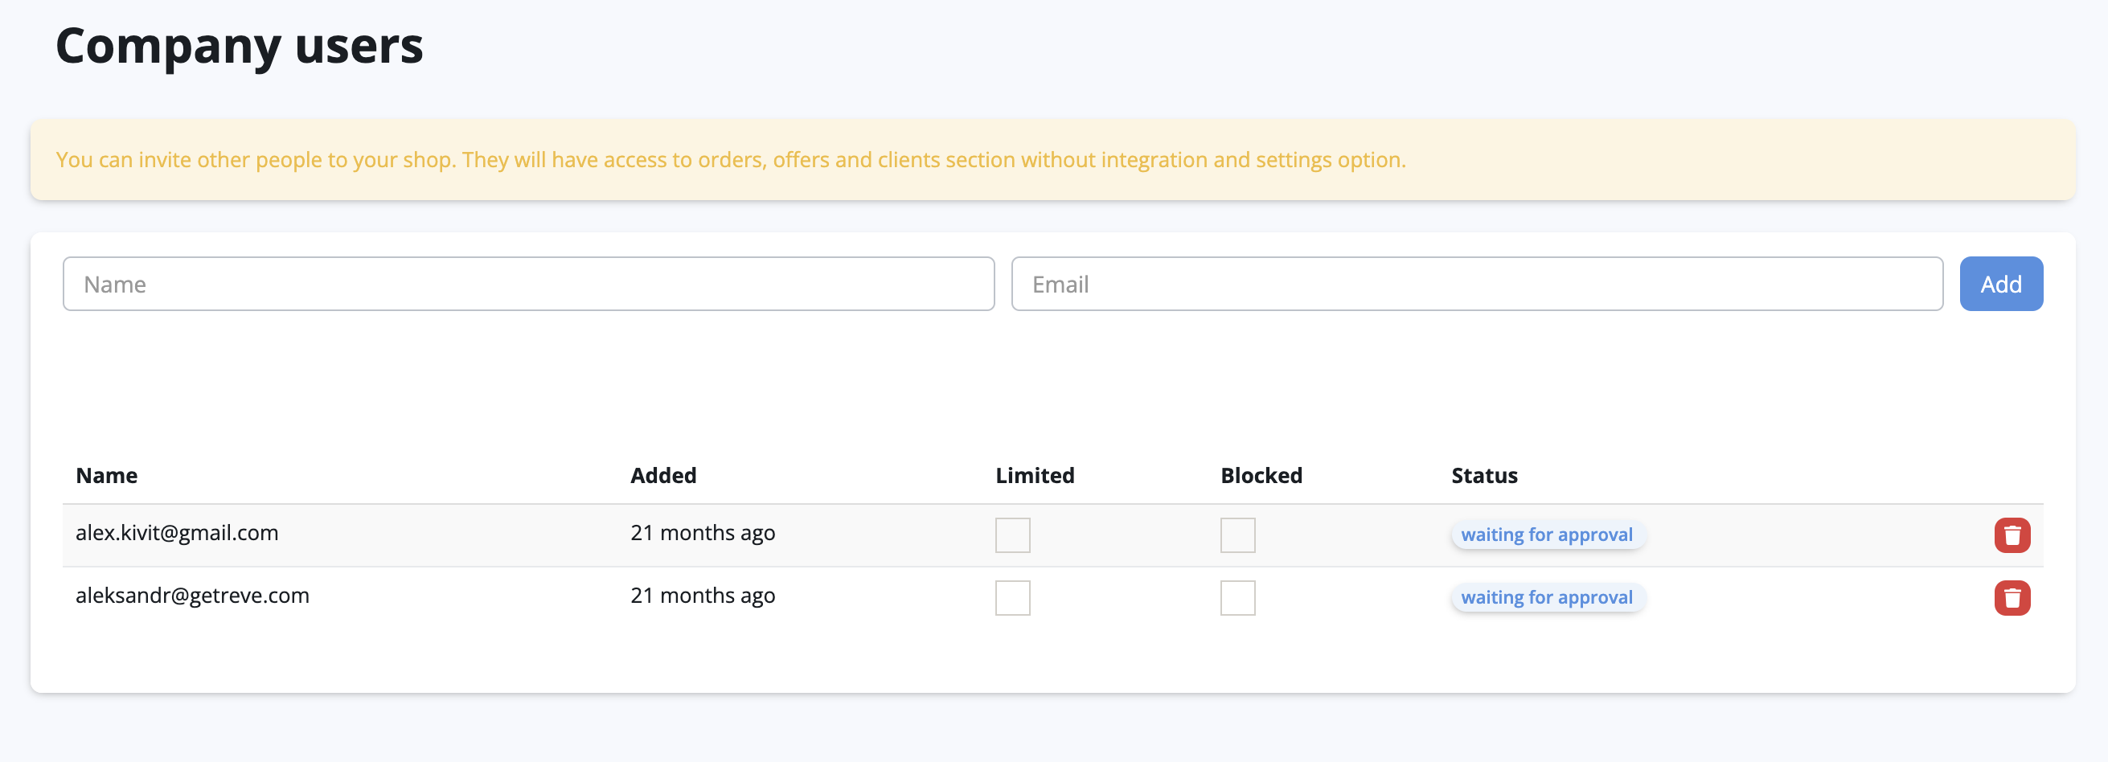2108x762 pixels.
Task: Delete user alex.kivit@gmail.com with trash icon
Action: click(2012, 535)
